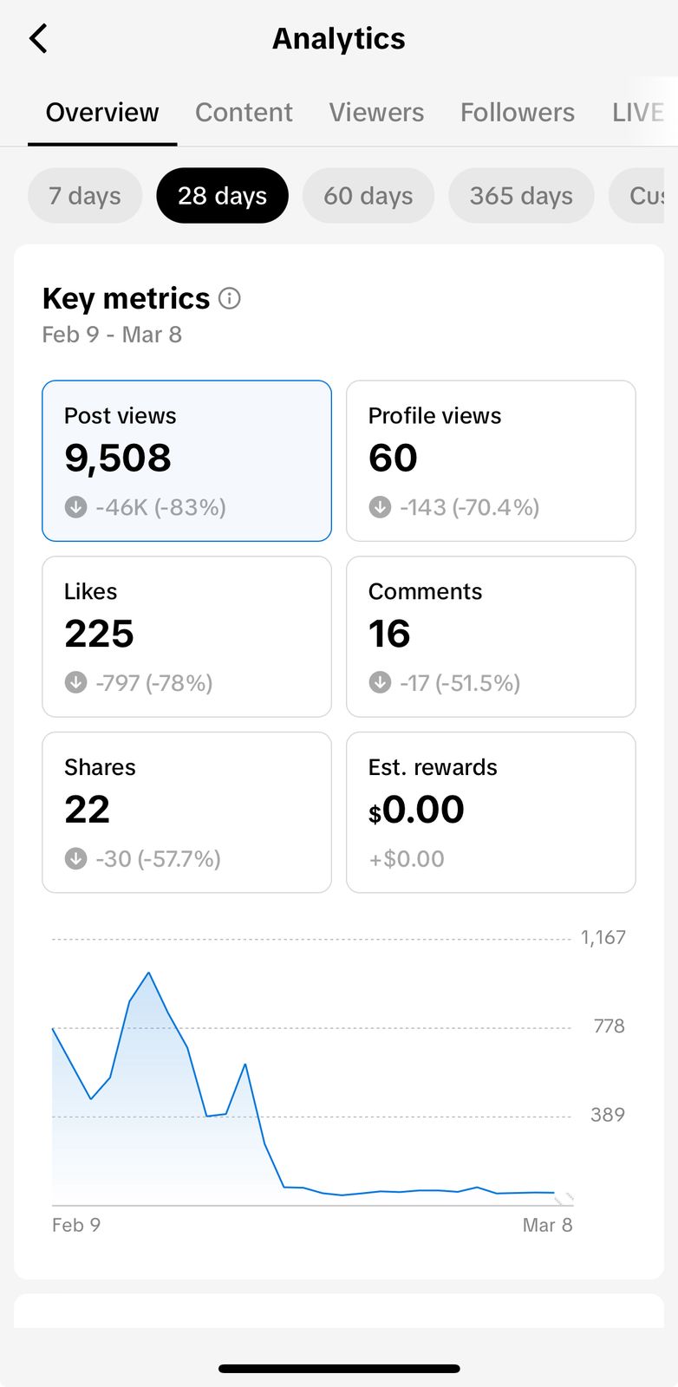Choose the 60 days filter
The image size is (678, 1387).
click(368, 196)
